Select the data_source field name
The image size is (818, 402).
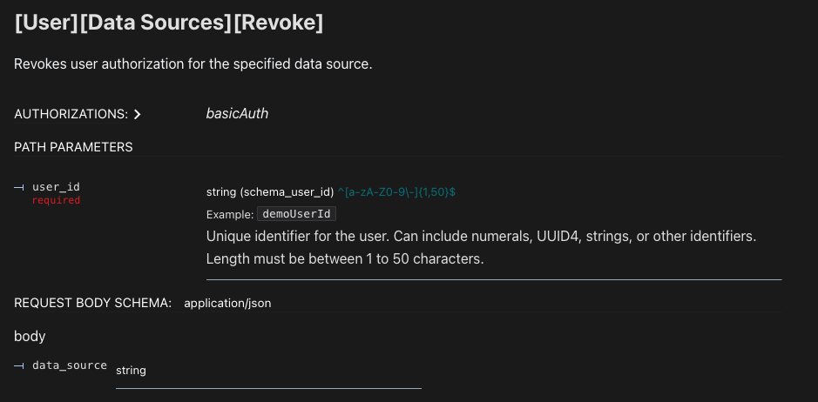tap(70, 365)
